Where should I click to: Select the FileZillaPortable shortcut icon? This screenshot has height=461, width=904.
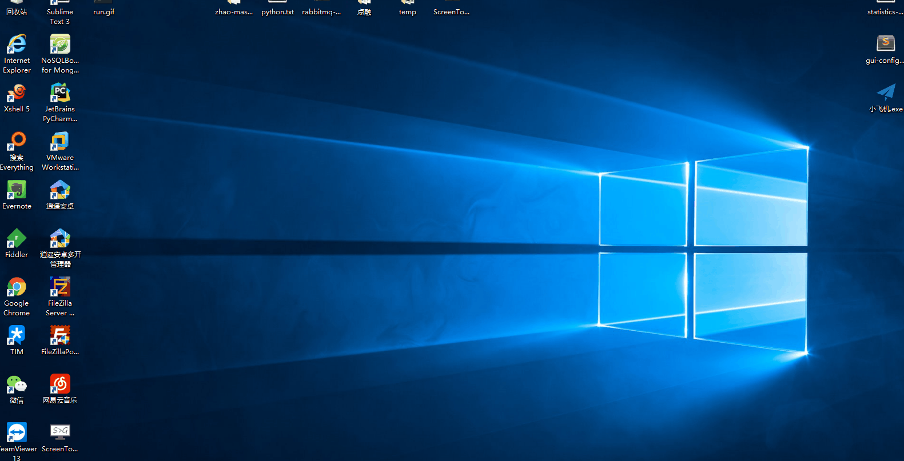[60, 336]
